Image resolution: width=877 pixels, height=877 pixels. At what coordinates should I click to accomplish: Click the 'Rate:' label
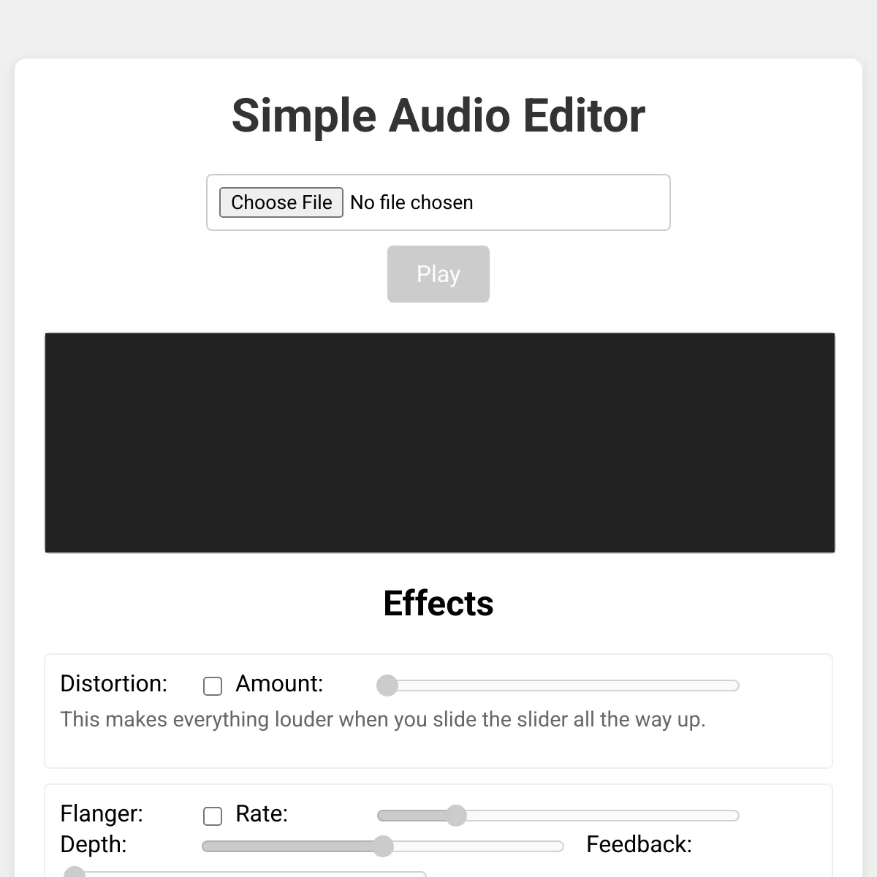pos(262,813)
